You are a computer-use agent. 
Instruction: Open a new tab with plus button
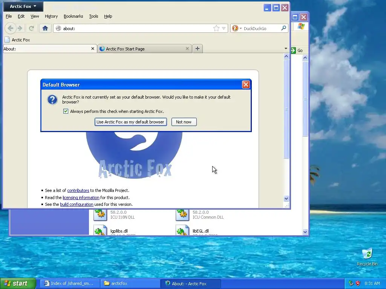198,49
